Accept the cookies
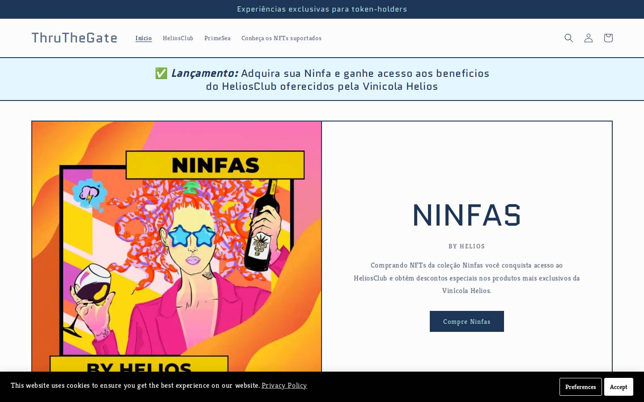644x402 pixels. click(619, 387)
